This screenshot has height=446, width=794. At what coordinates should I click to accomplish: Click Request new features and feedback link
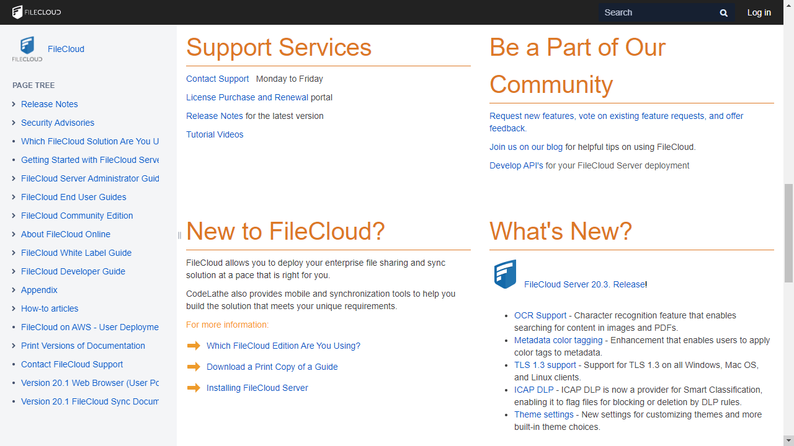pyautogui.click(x=616, y=122)
